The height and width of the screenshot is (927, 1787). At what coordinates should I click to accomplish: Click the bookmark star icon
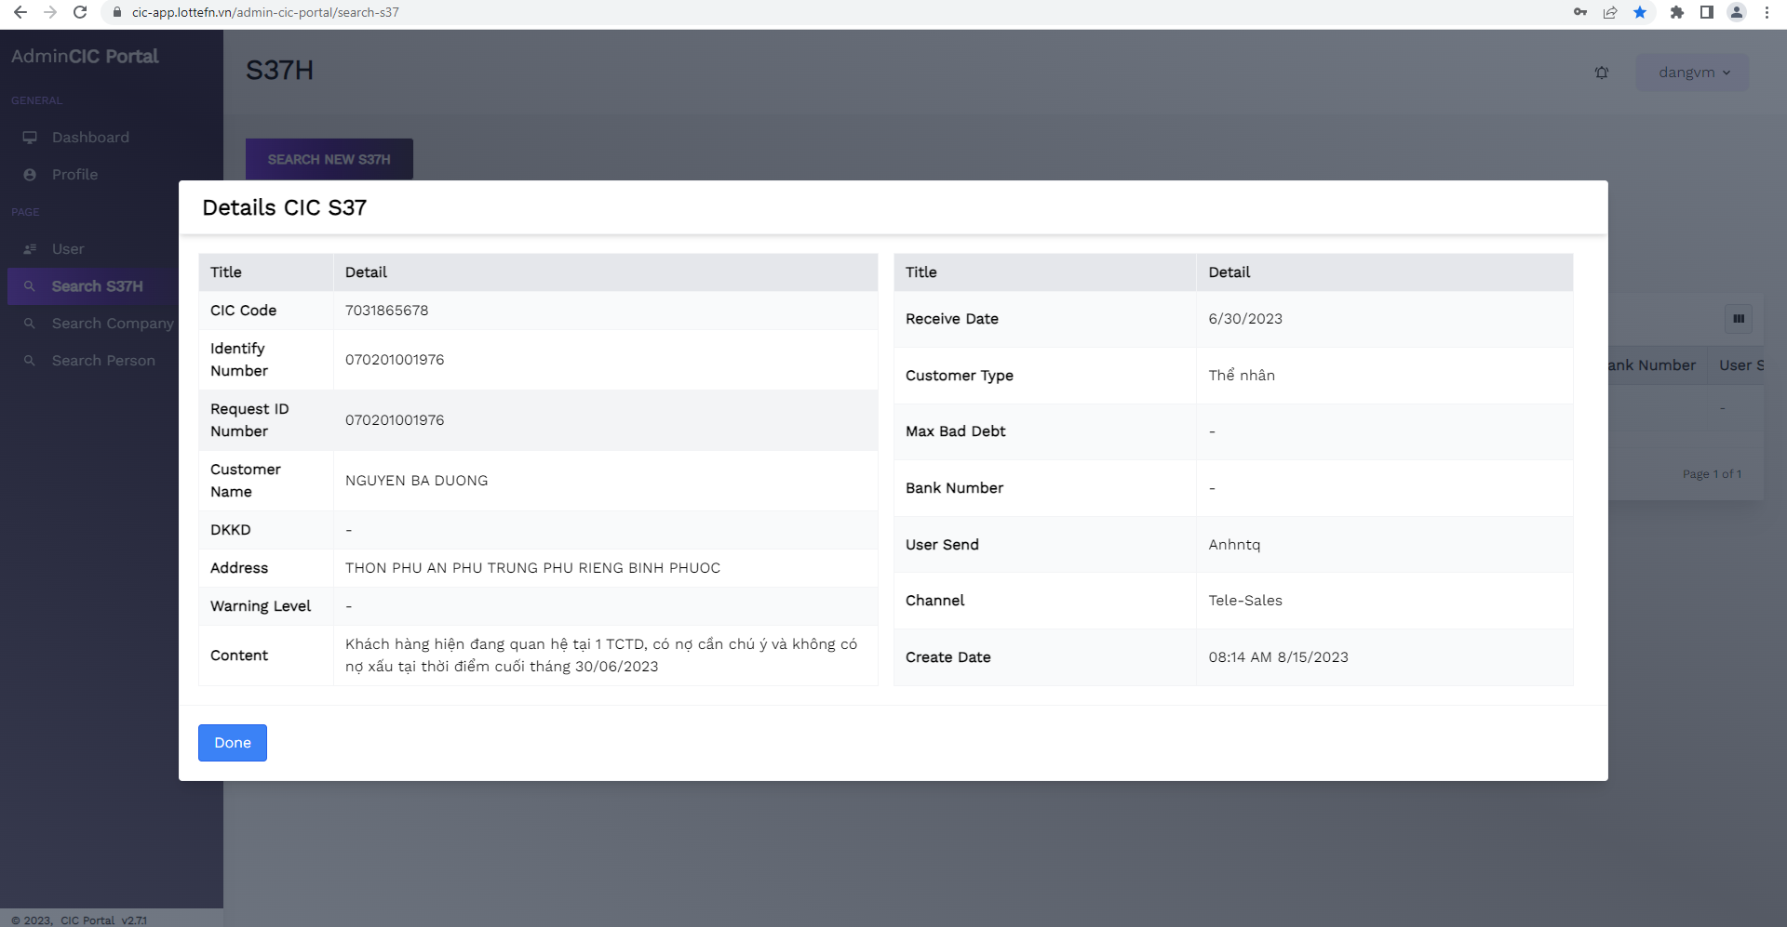pos(1640,12)
